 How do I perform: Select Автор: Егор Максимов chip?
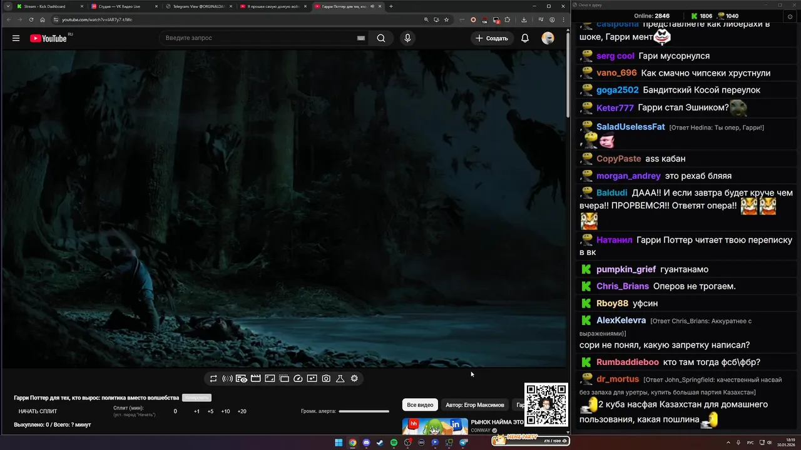[475, 405]
